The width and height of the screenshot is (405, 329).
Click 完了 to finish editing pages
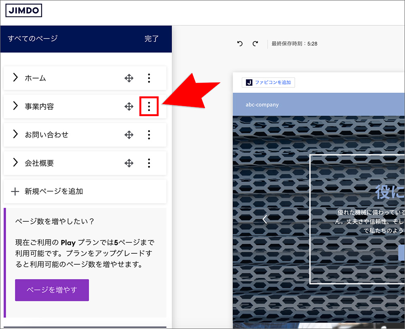pyautogui.click(x=151, y=39)
